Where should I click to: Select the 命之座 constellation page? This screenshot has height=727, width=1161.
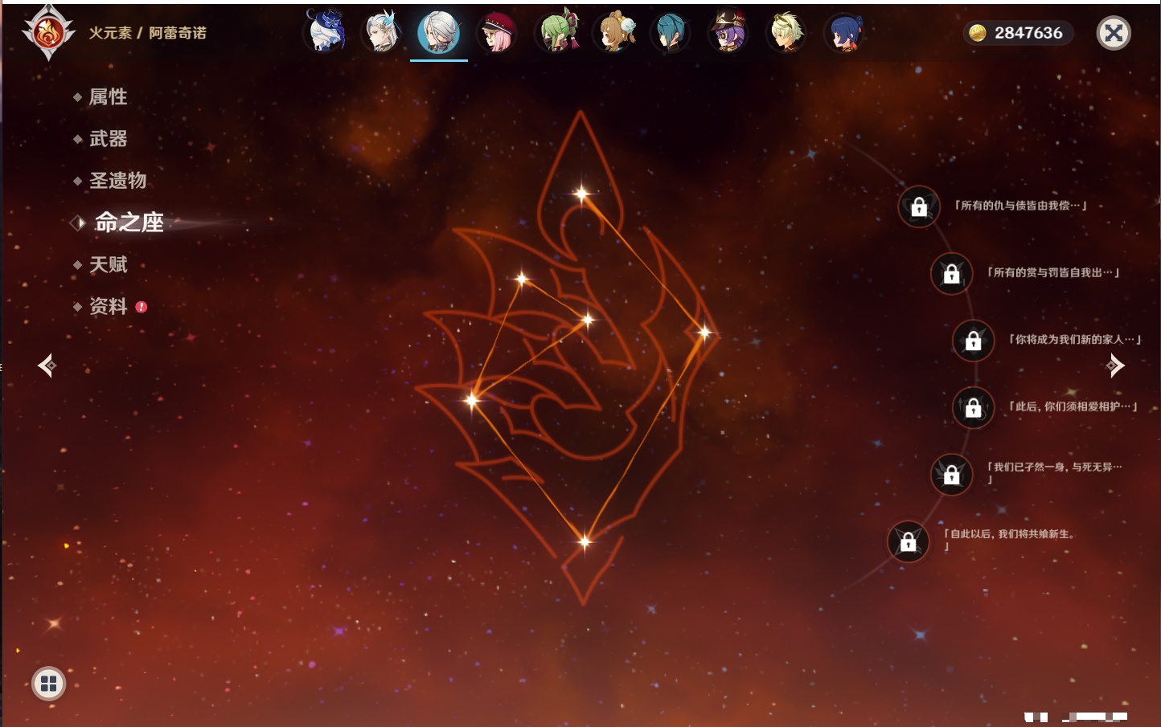click(x=129, y=223)
